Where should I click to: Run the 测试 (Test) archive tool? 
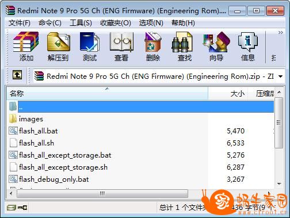coord(90,47)
